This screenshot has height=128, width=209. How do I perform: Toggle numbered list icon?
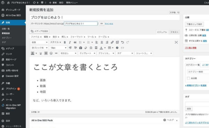coord(88,42)
